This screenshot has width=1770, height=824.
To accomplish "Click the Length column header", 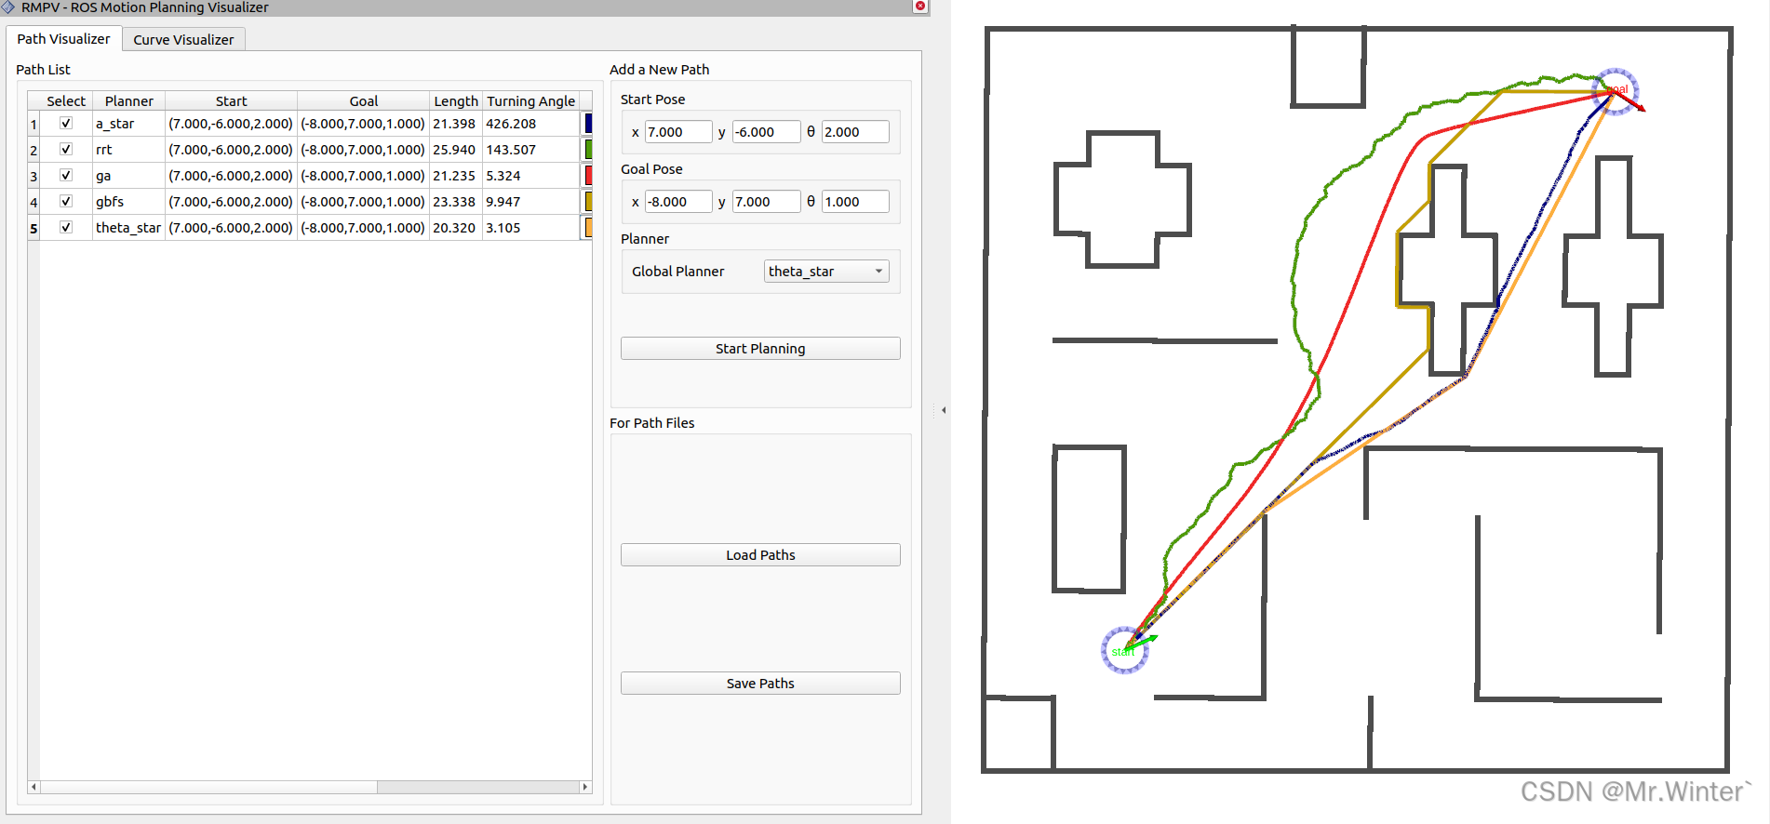I will tap(456, 100).
